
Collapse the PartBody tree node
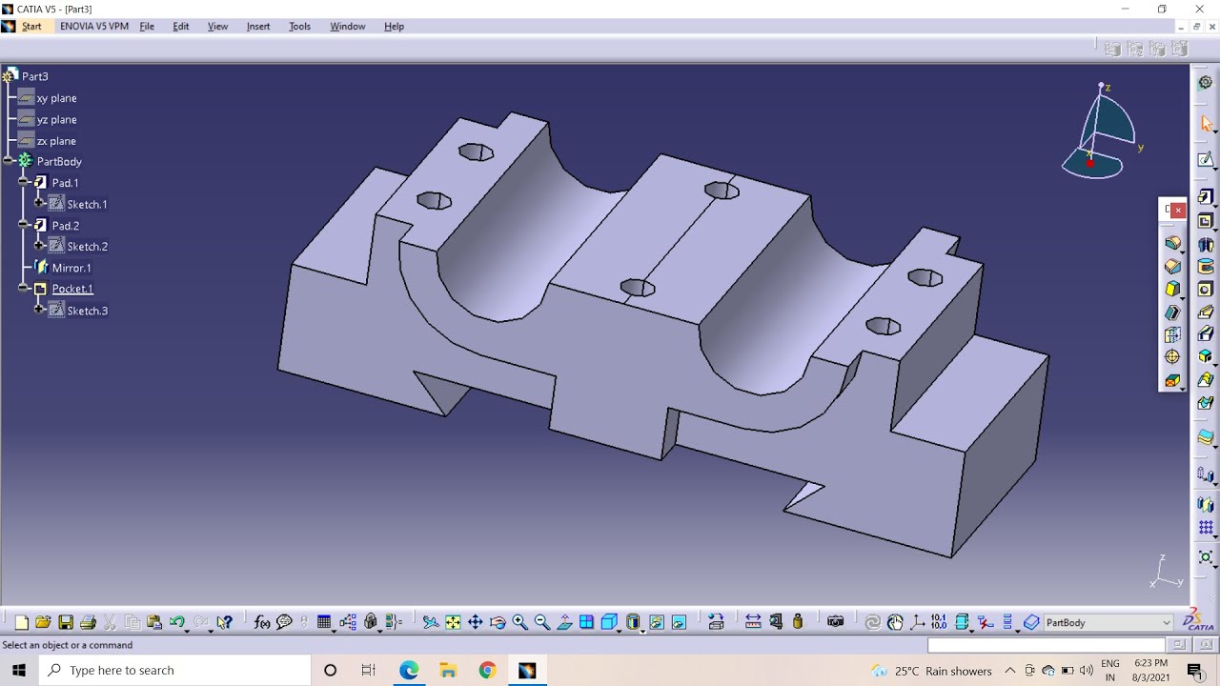[x=10, y=161]
